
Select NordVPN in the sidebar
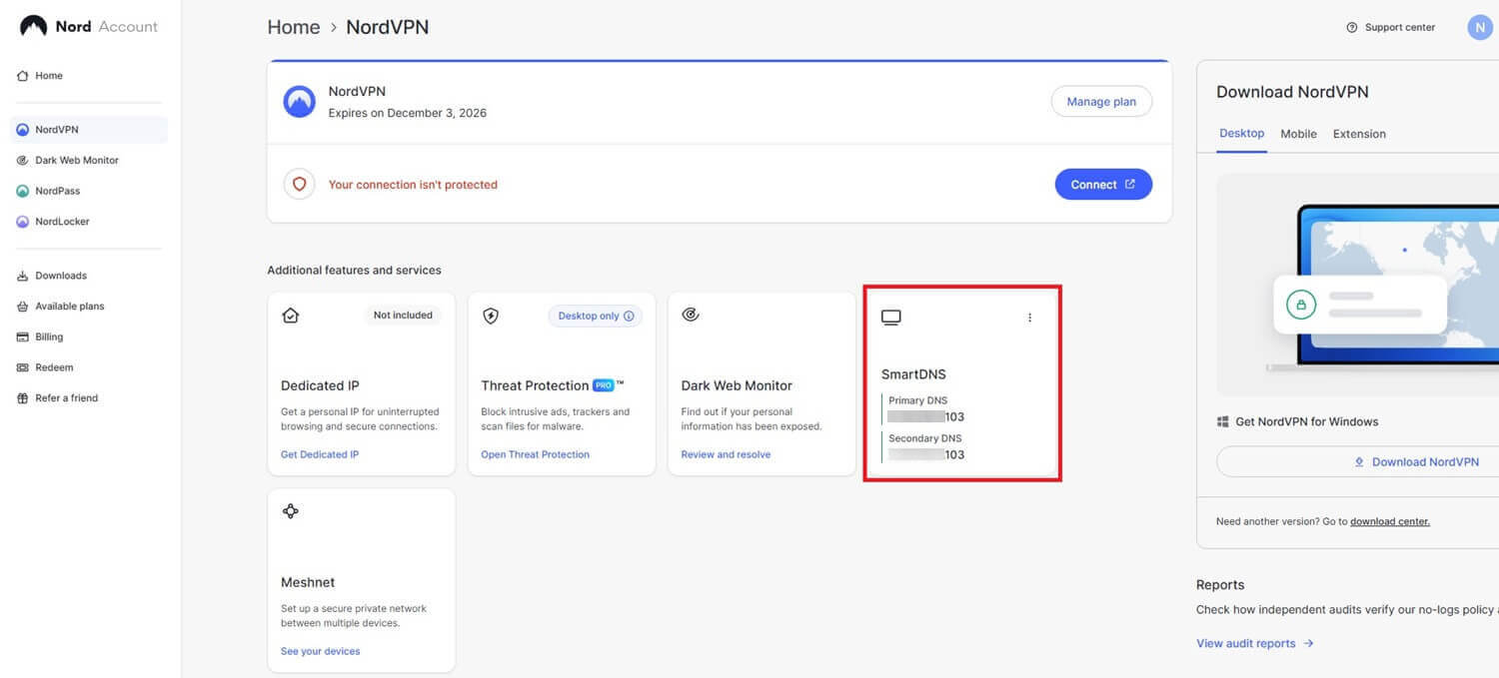[x=88, y=130]
